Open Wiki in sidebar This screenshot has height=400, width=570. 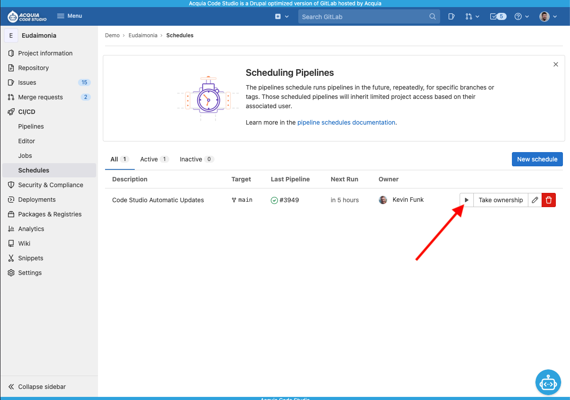coord(49,243)
